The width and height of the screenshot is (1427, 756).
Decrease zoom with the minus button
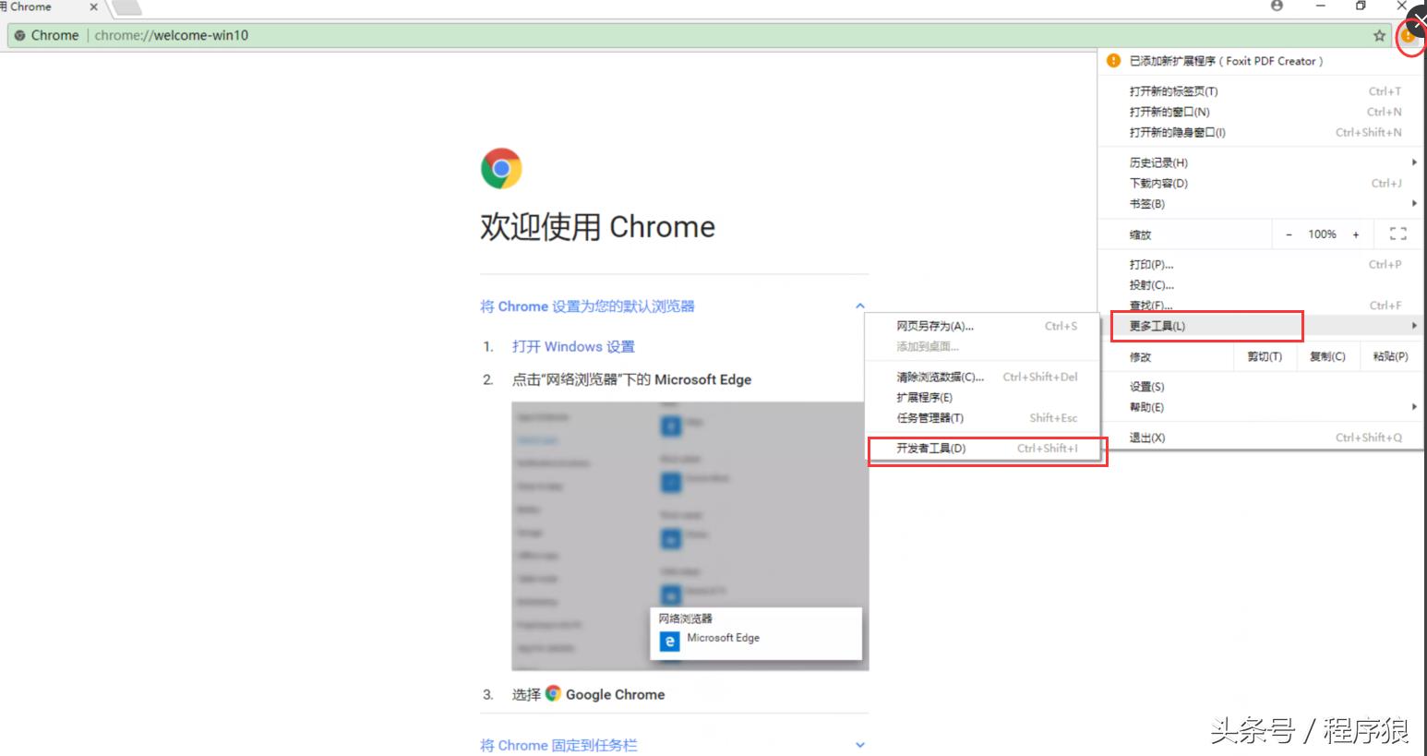[x=1289, y=234]
